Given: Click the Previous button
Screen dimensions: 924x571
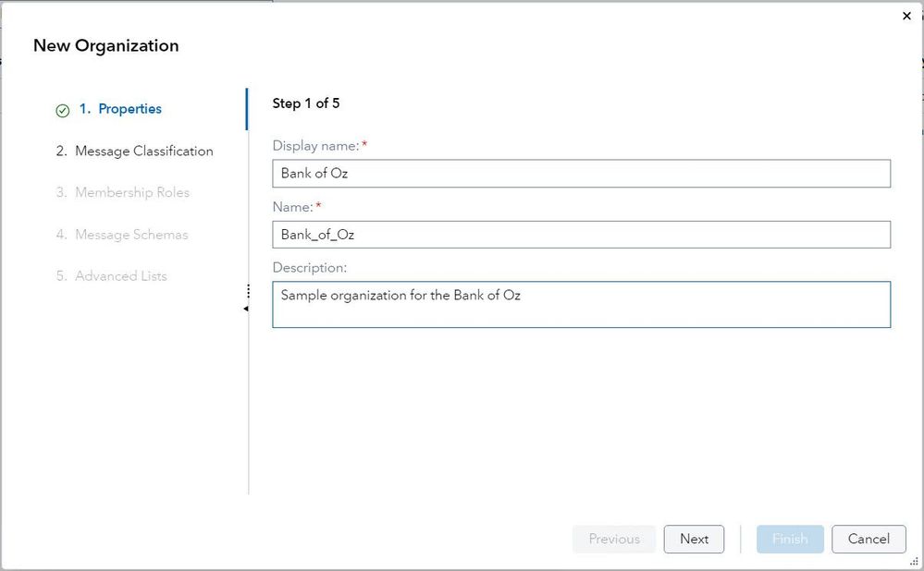Looking at the screenshot, I should 614,540.
